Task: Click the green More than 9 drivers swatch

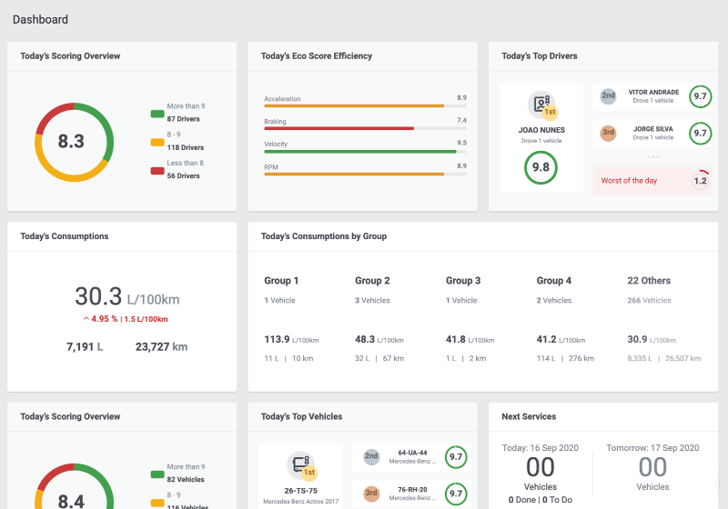Action: click(x=157, y=114)
